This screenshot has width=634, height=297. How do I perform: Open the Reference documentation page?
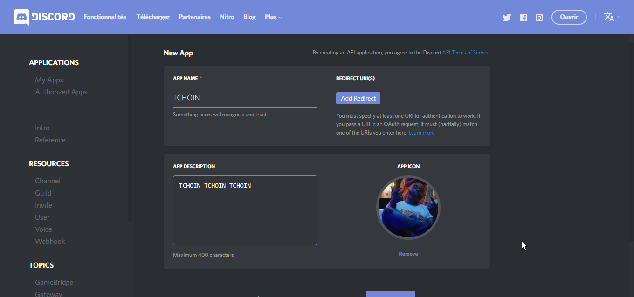pos(50,140)
